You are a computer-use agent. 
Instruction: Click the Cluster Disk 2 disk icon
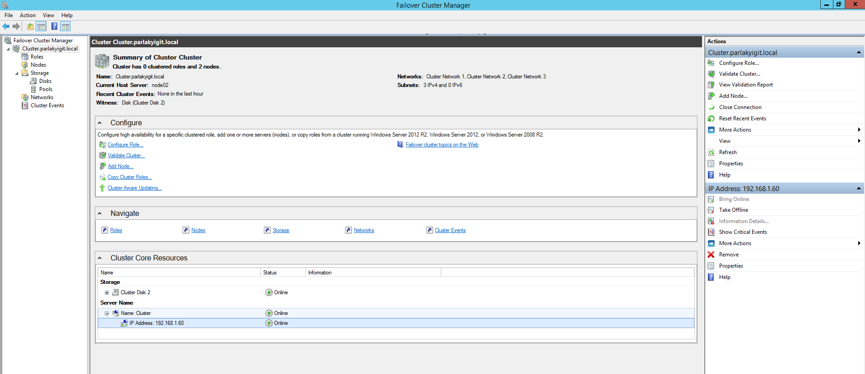[116, 292]
